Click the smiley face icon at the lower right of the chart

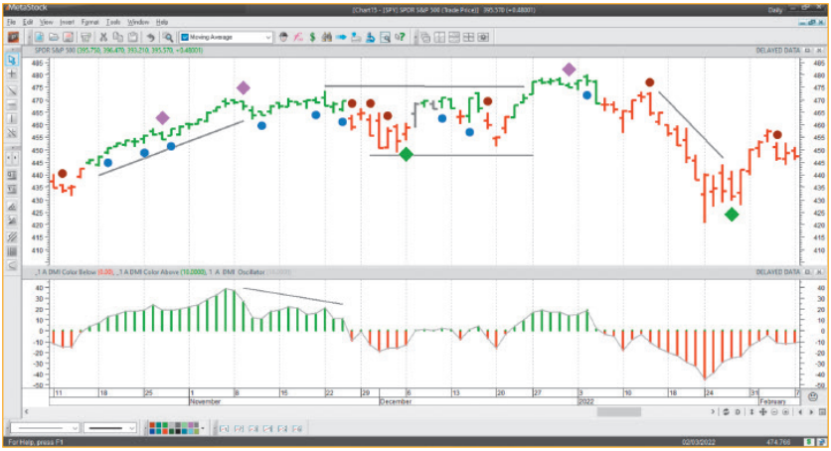(813, 396)
